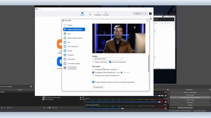Open Демонстрация экрана settings
This screenshot has width=211, height=118.
click(x=74, y=38)
